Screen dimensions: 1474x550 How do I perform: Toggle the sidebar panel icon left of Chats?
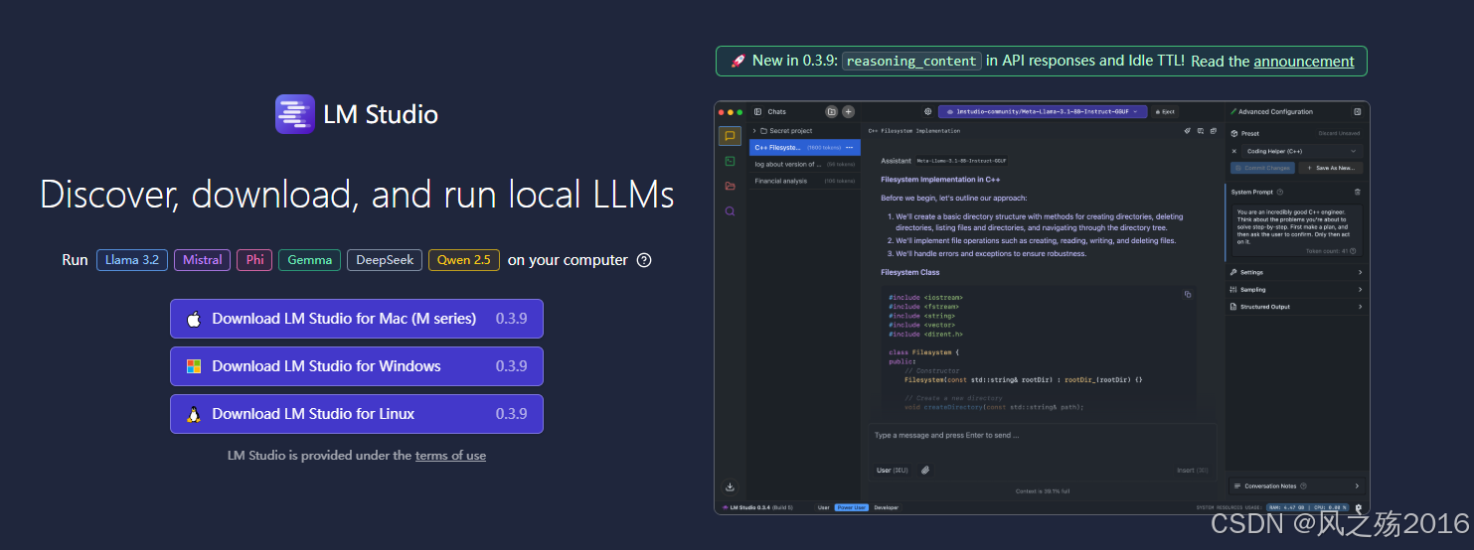(757, 112)
